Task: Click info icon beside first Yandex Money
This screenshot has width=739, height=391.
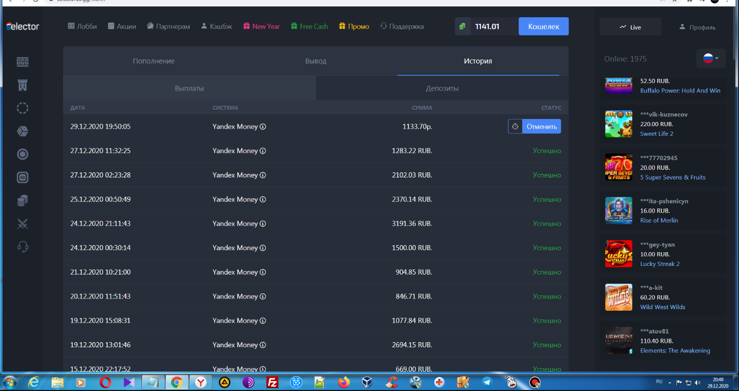Action: click(x=263, y=127)
